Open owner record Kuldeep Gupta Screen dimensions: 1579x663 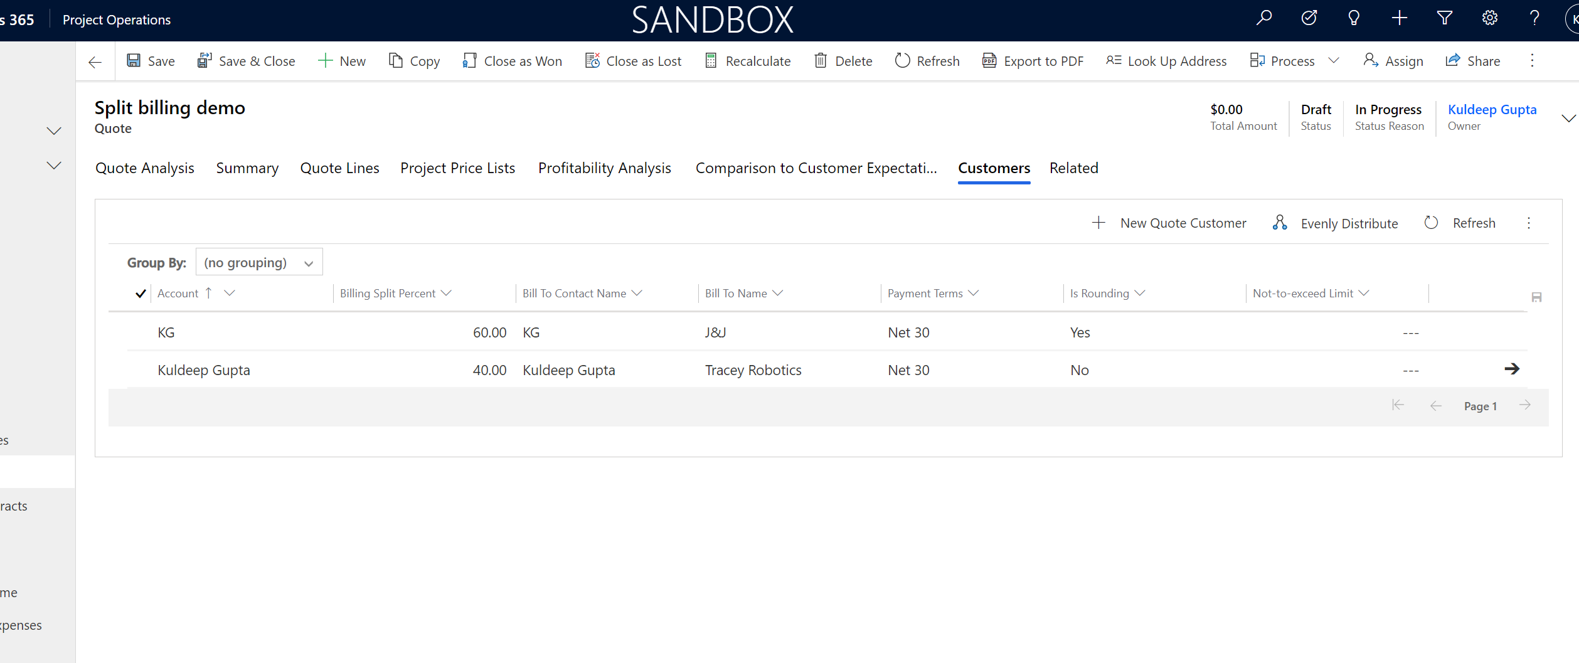1492,109
